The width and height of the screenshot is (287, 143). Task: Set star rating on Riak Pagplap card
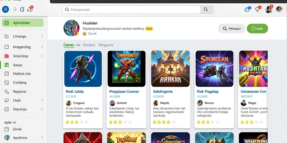[x=208, y=122]
